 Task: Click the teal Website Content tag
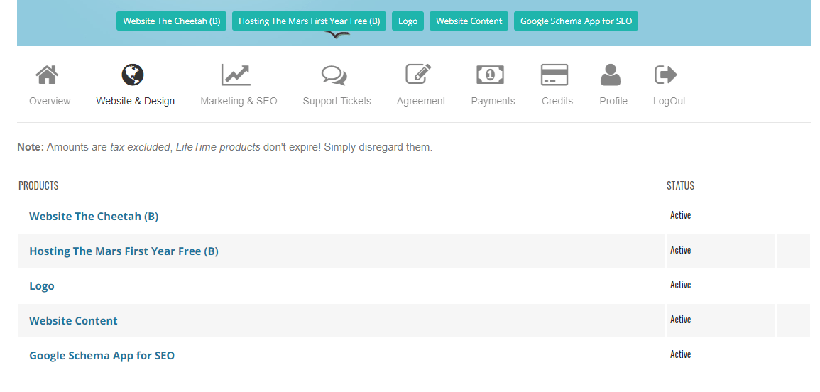469,21
